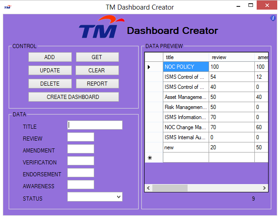
Task: Select the NOC POLICY cell
Action: tap(186, 67)
